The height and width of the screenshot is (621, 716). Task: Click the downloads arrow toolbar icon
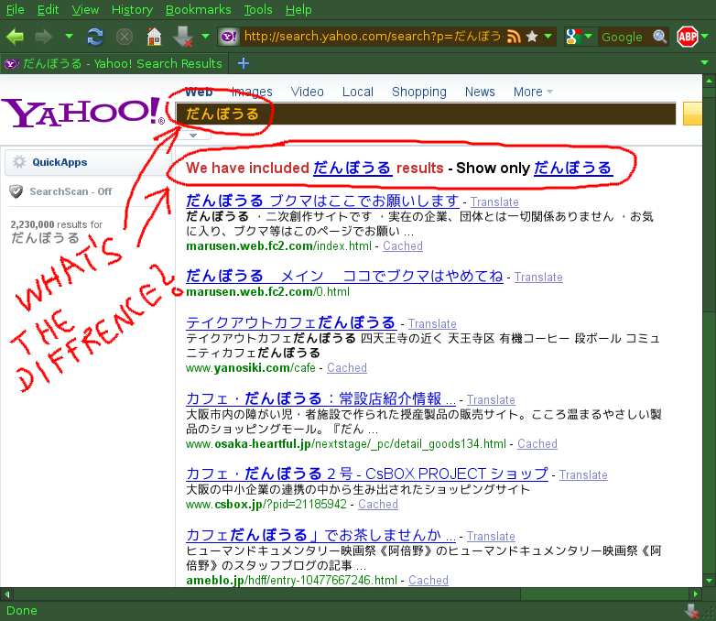[183, 37]
